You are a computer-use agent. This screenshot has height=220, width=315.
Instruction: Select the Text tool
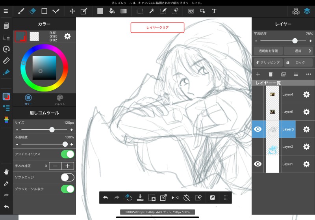214,11
